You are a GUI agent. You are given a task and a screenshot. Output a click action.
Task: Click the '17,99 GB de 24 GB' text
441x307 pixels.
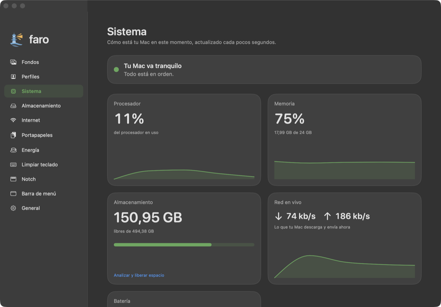click(x=293, y=133)
